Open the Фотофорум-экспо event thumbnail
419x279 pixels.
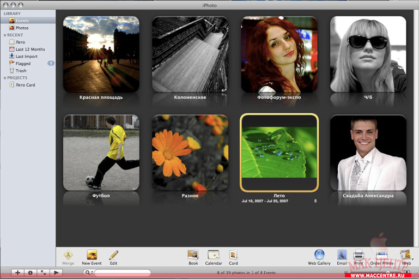(280, 54)
